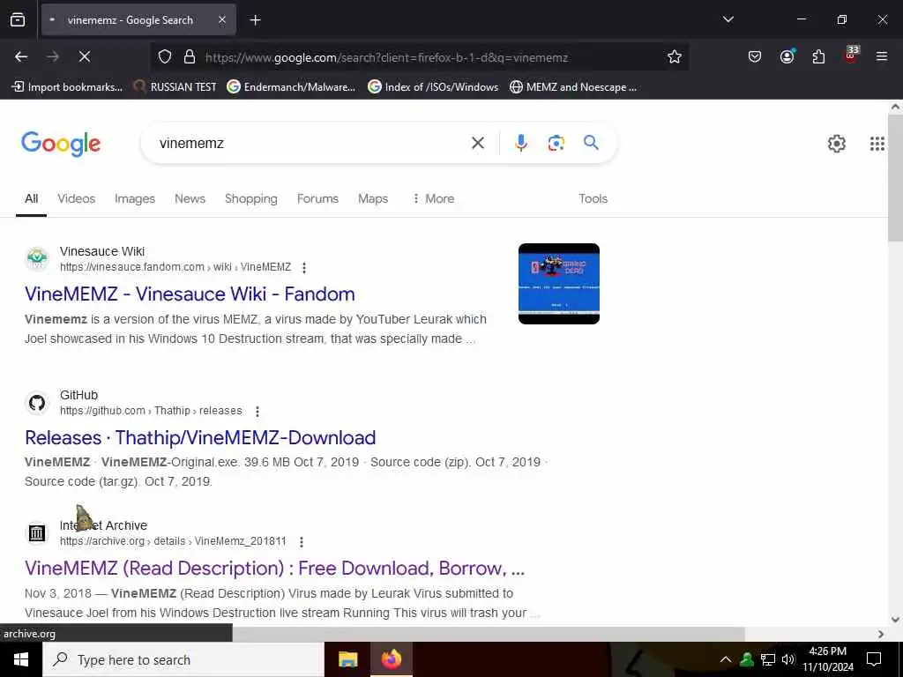The height and width of the screenshot is (677, 903).
Task: Click the vinememz search input box
Action: [308, 144]
